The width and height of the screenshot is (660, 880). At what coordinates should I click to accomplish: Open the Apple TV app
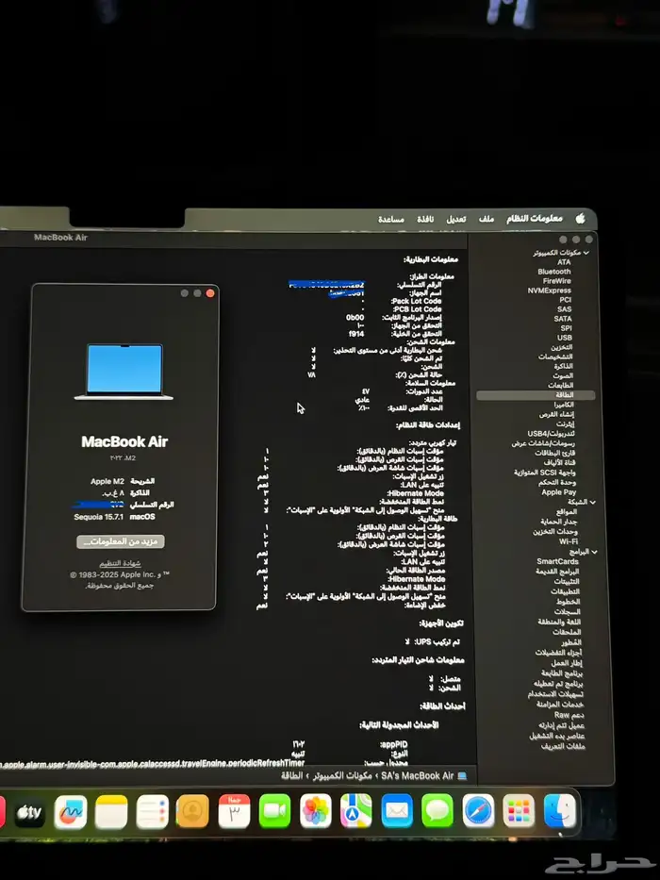click(29, 811)
